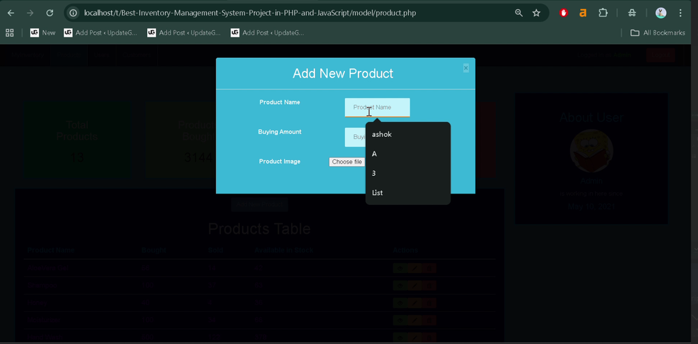Click the green view icon in the first table row
698x344 pixels.
[x=399, y=268]
